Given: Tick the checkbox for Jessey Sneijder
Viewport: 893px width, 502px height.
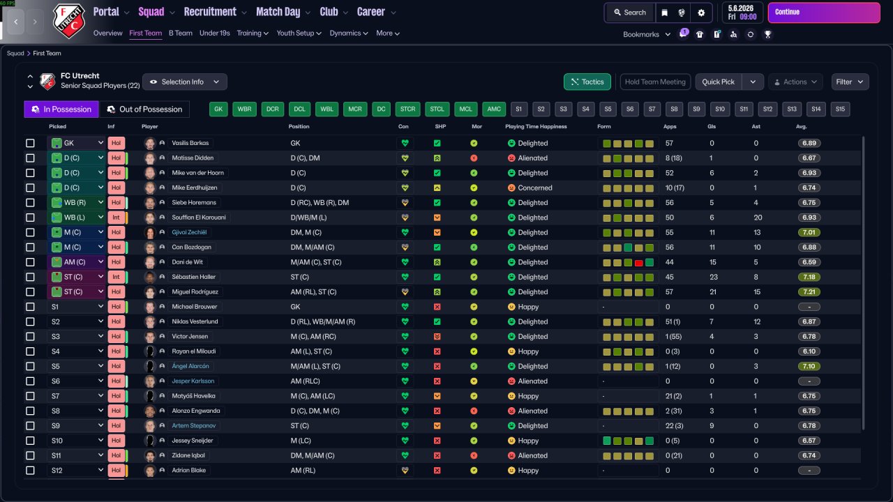Looking at the screenshot, I should 30,441.
